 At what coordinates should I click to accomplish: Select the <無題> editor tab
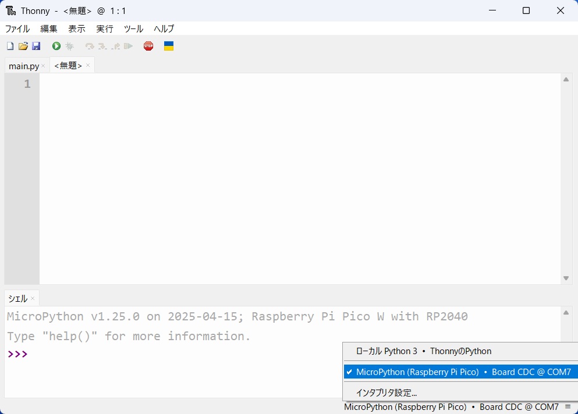68,66
